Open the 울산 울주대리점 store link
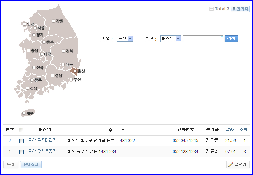Image resolution: width=253 pixels, height=175 pixels. (x=42, y=140)
